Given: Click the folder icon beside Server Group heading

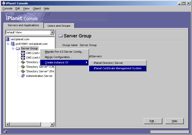Looking at the screenshot, I should (60, 36).
